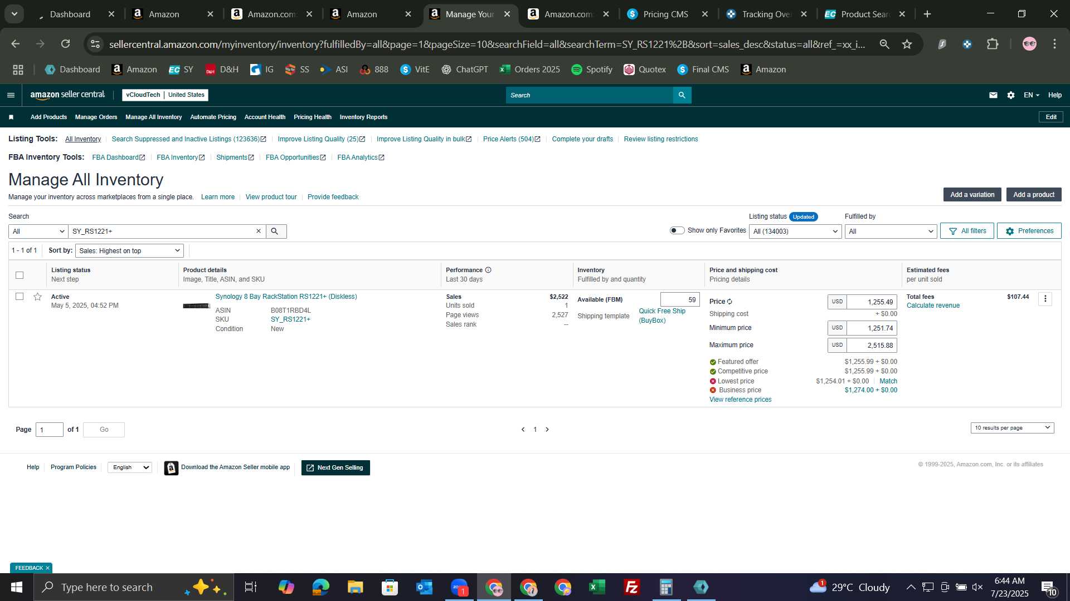Open the listing's three-dot actions menu
This screenshot has width=1070, height=601.
pos(1045,299)
